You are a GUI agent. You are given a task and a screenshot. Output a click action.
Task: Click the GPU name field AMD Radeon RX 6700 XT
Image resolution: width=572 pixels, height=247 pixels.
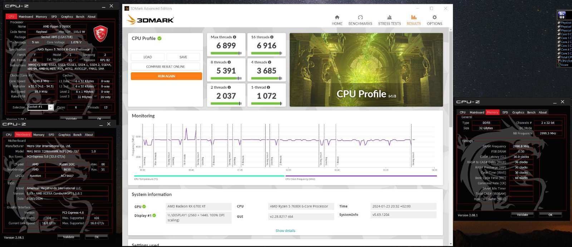point(198,206)
